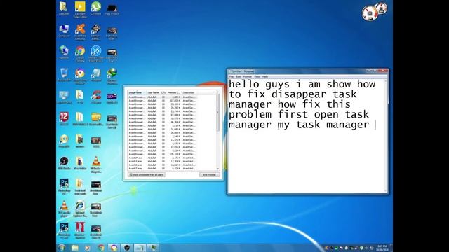Switch to Task Manager taskbar button
The image size is (449, 252).
[x=153, y=248]
